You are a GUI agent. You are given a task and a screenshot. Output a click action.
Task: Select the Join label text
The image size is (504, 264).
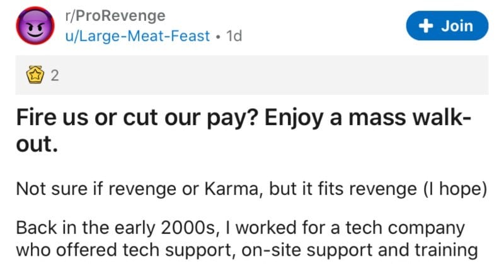pyautogui.click(x=457, y=26)
